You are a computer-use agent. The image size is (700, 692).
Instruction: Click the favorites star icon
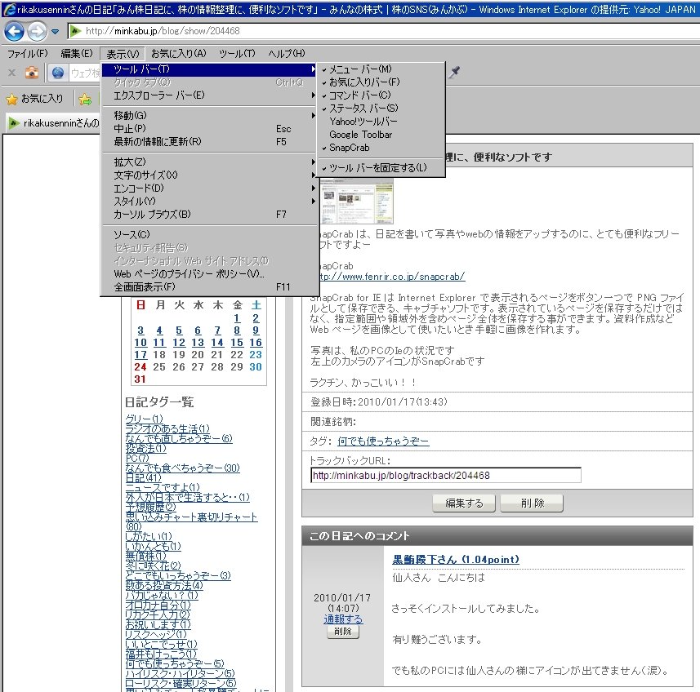[x=12, y=99]
